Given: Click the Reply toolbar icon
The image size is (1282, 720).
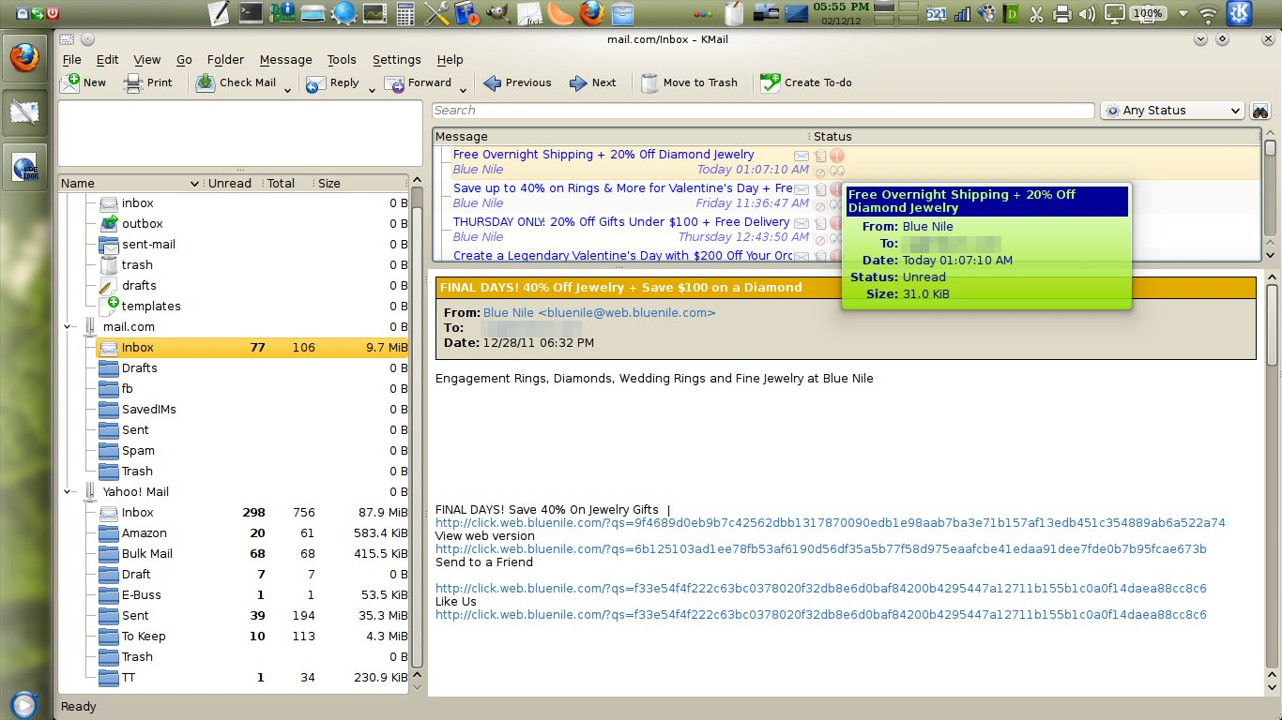Looking at the screenshot, I should [x=315, y=82].
